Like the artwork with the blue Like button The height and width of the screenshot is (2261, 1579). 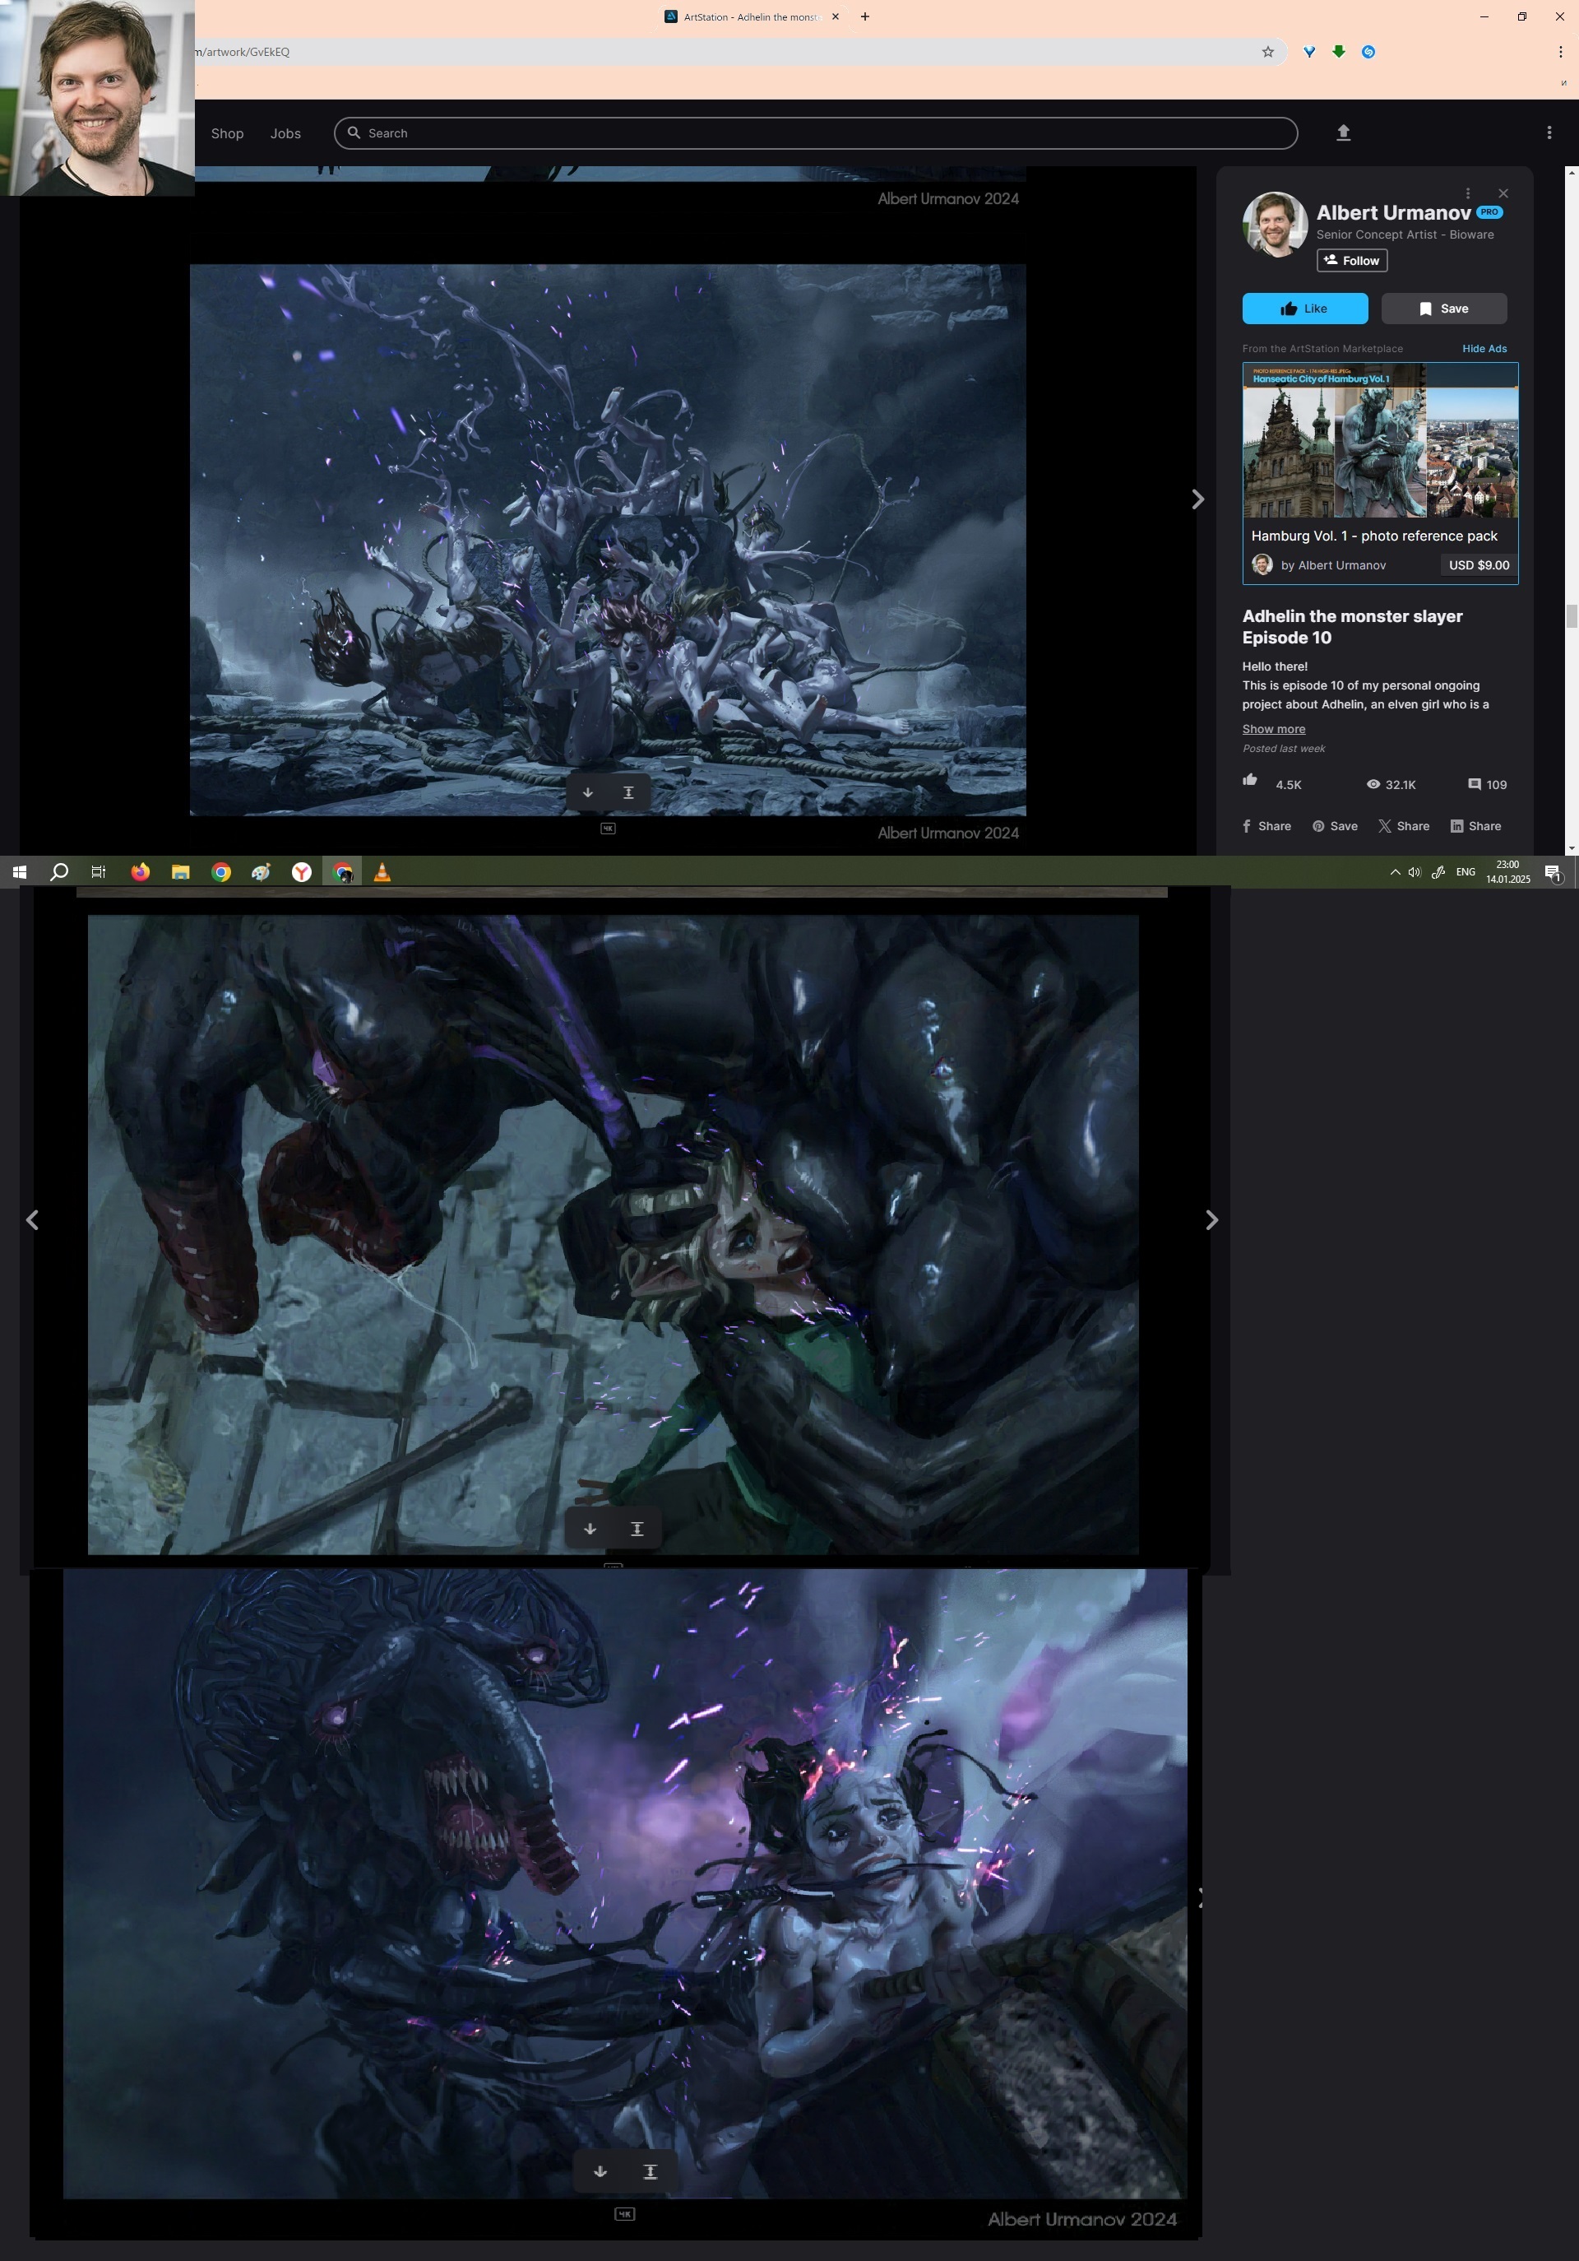tap(1304, 309)
